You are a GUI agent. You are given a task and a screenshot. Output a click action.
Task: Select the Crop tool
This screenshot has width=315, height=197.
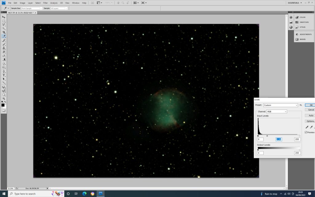[x=4, y=32]
